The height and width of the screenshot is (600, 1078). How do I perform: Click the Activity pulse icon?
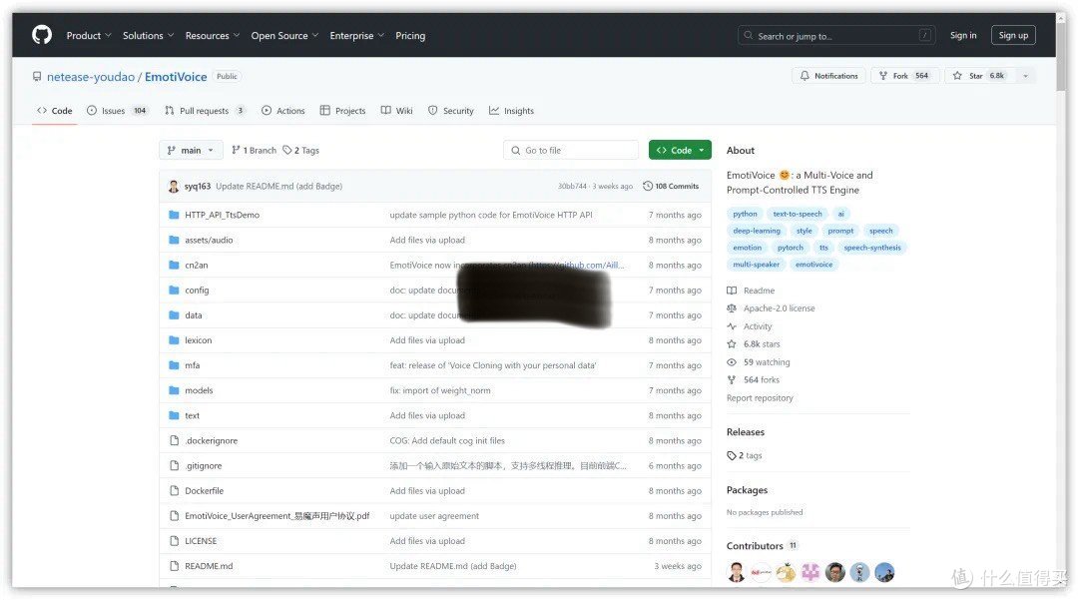(733, 325)
